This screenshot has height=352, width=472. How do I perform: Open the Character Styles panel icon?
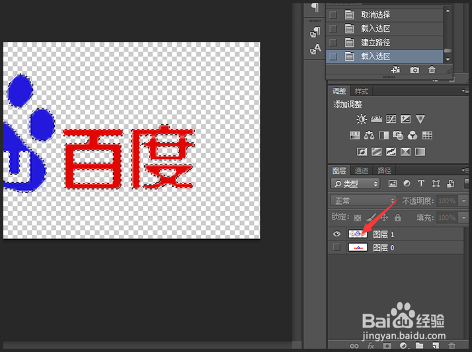pos(315,49)
